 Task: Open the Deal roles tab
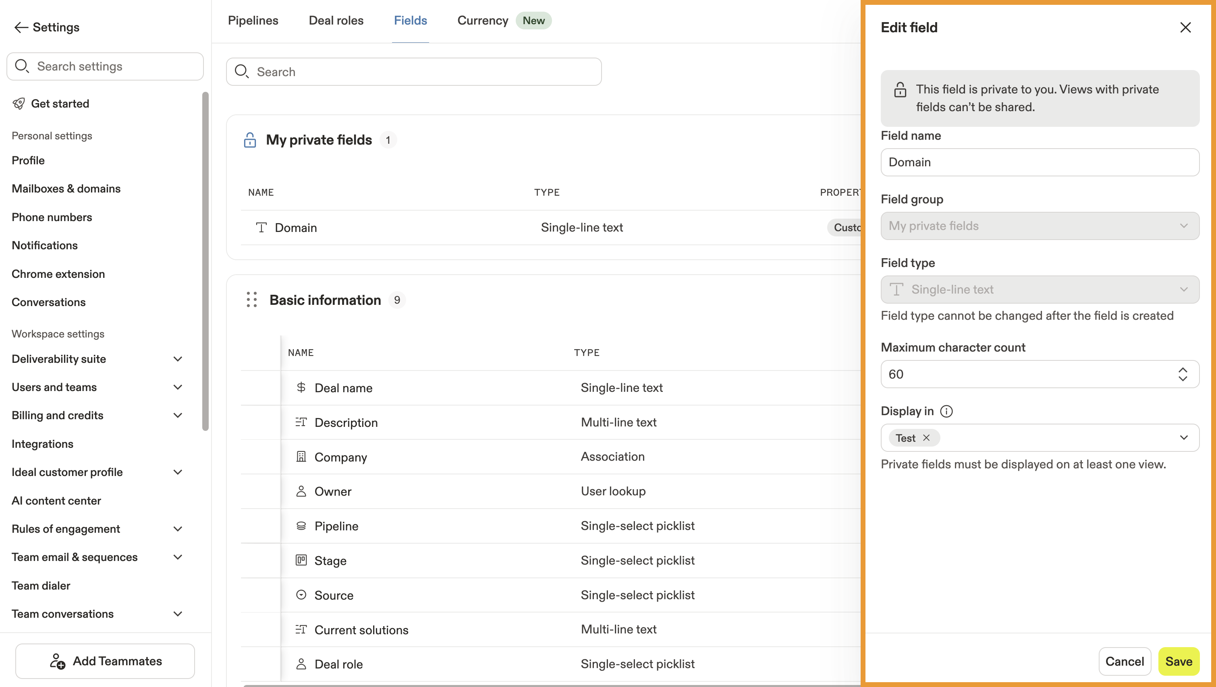click(336, 20)
